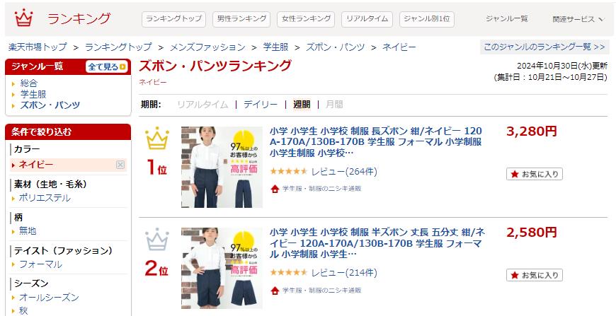The height and width of the screenshot is (316, 616).
Task: Go to メンズファッション breadcrumb
Action: coord(207,47)
